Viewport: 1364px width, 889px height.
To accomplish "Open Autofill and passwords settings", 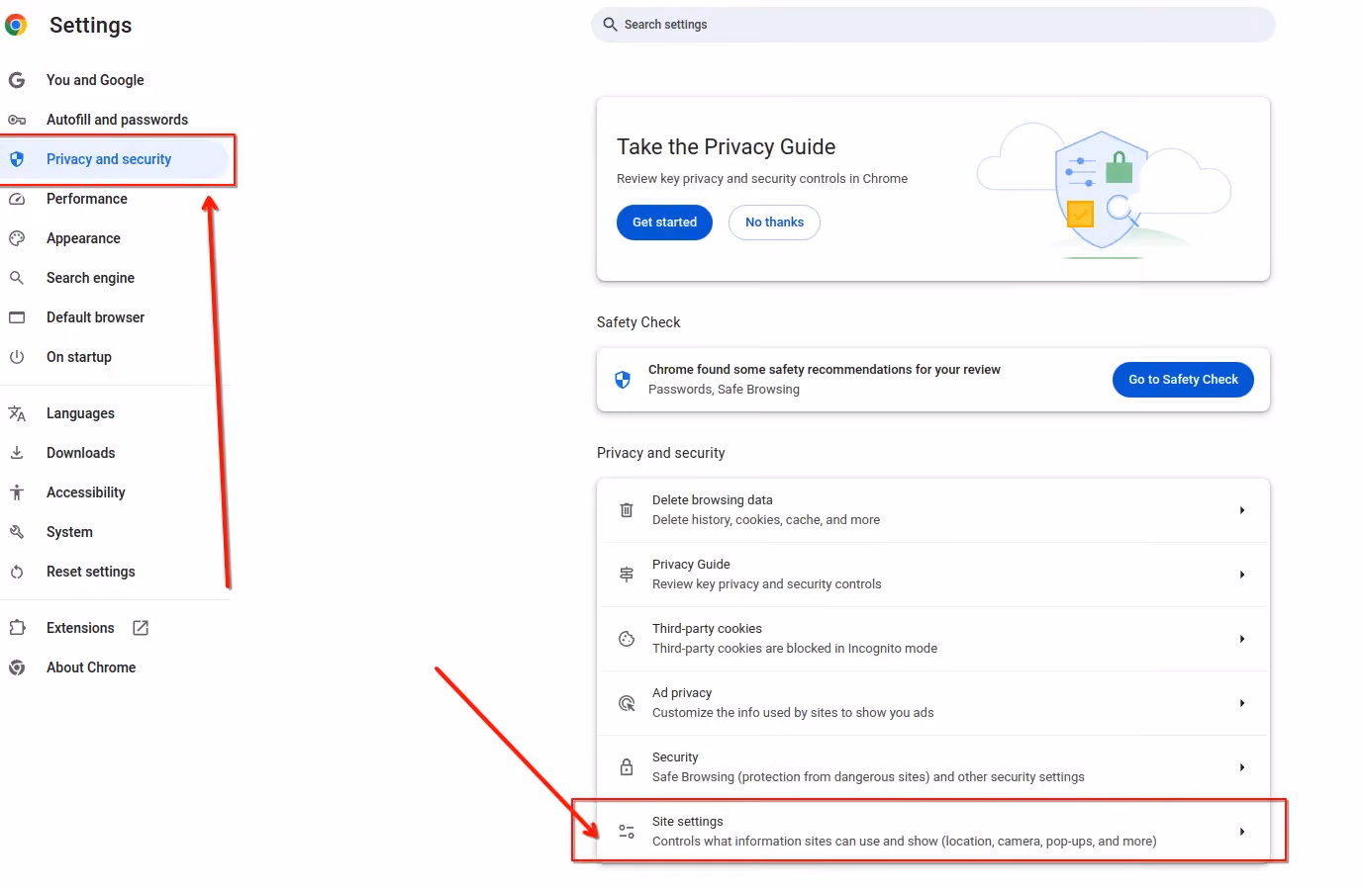I will pos(117,120).
